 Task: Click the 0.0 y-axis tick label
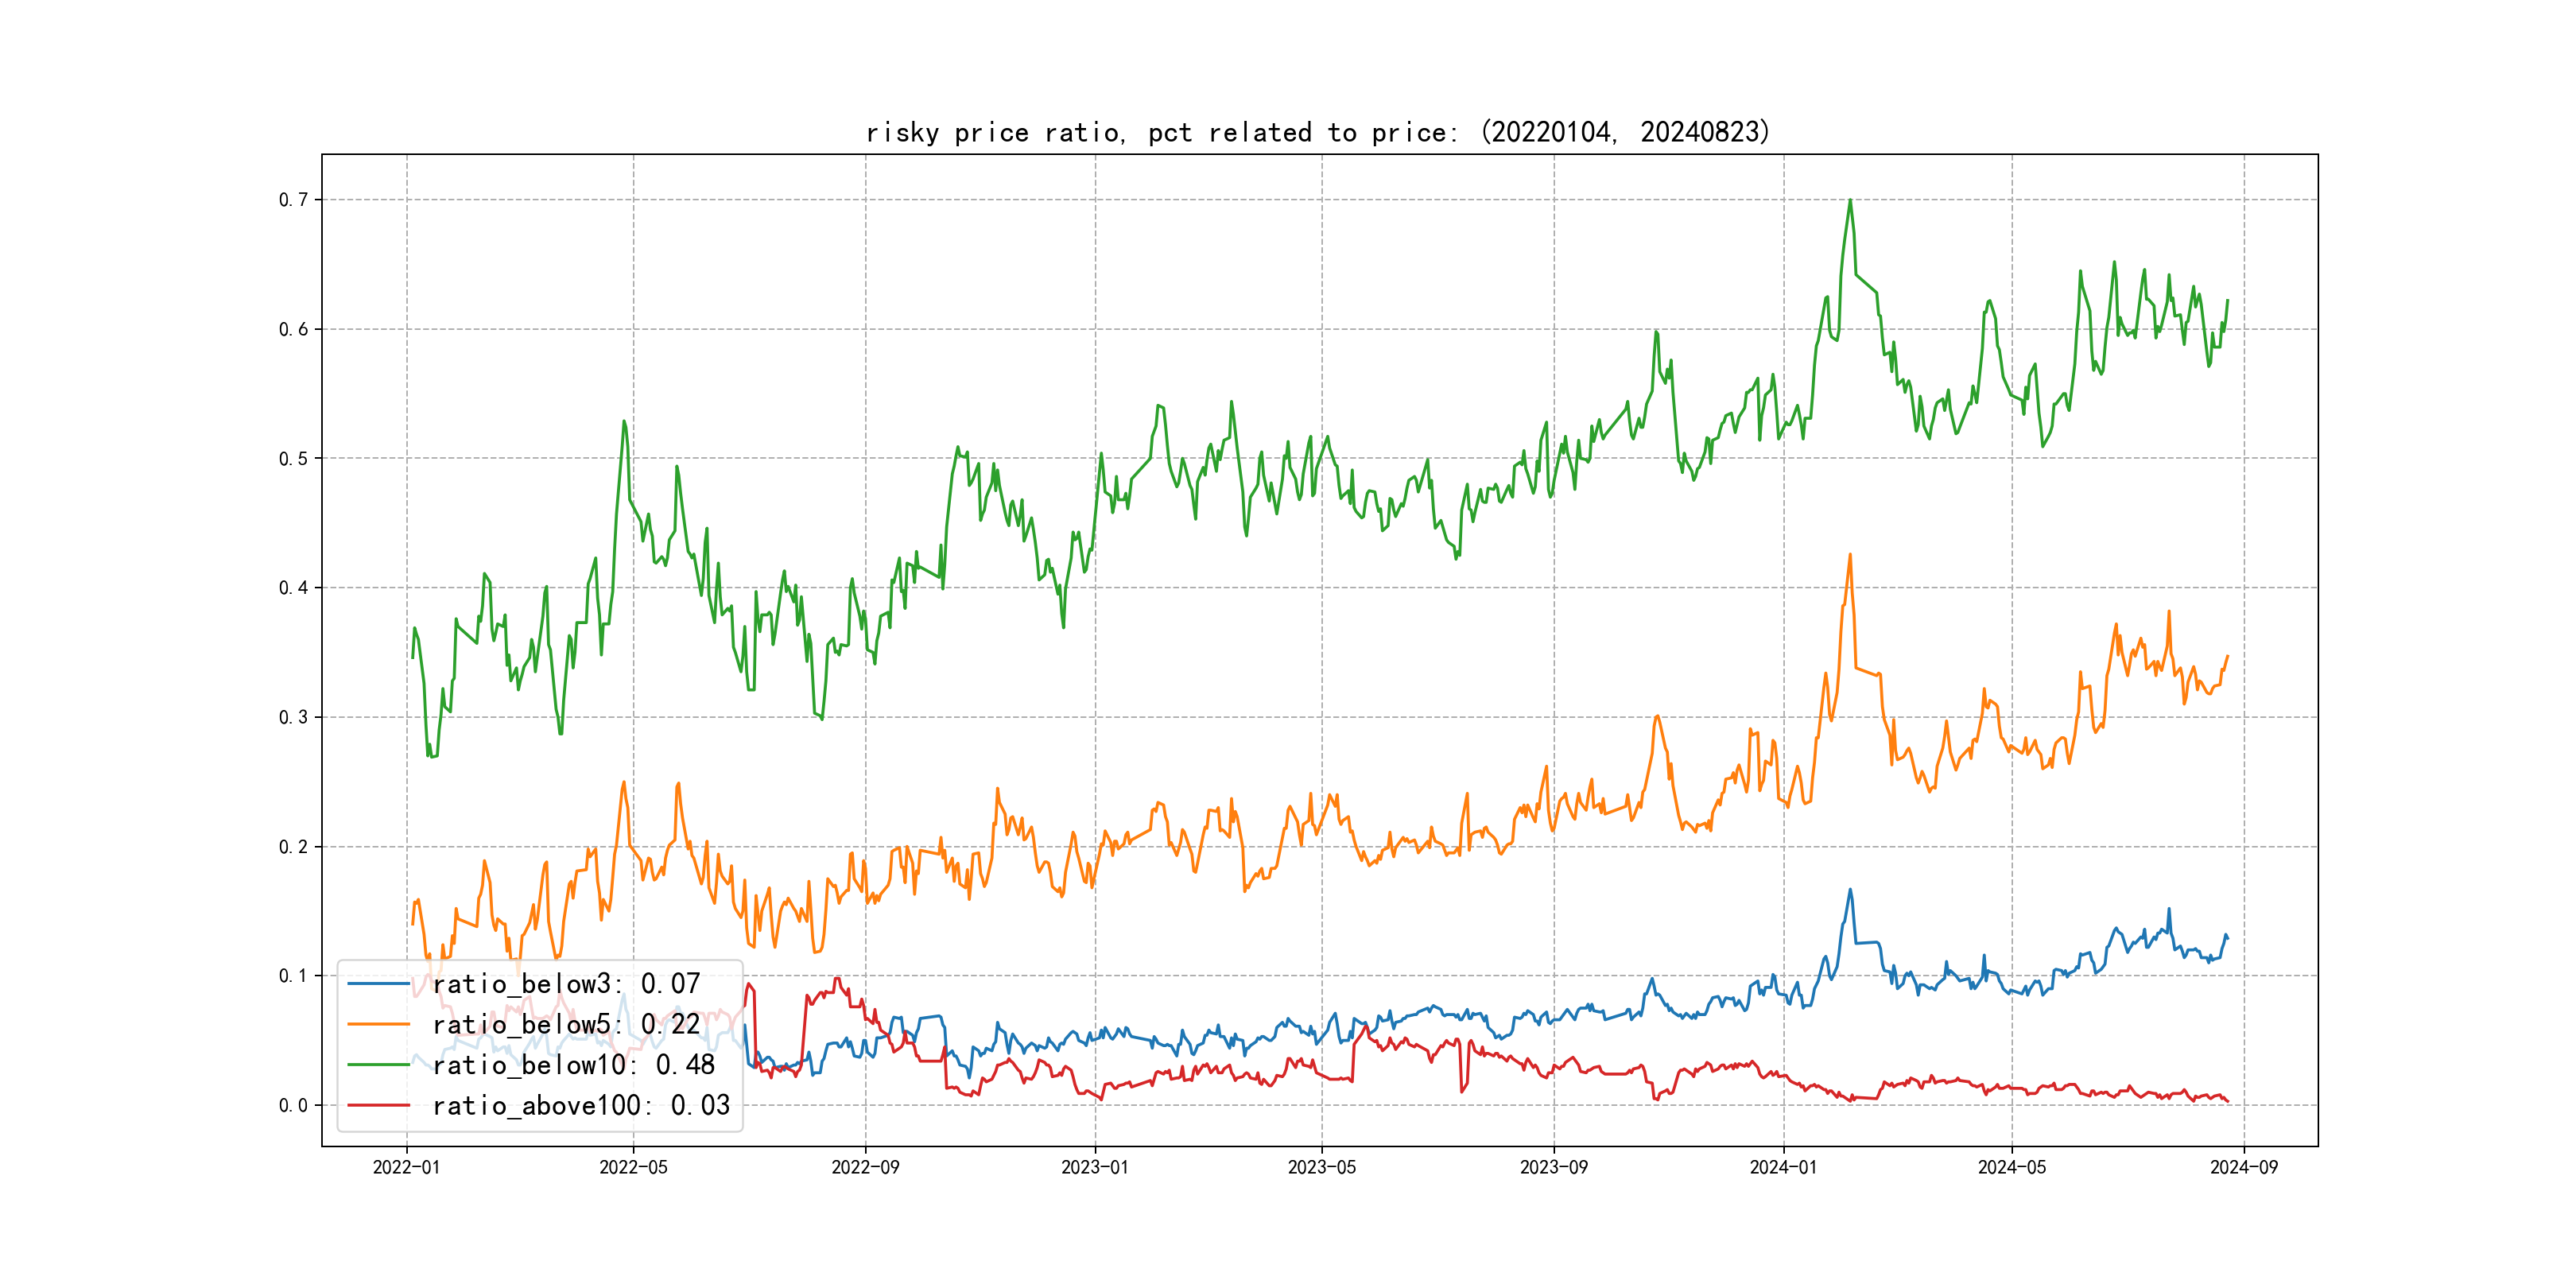tap(293, 1105)
